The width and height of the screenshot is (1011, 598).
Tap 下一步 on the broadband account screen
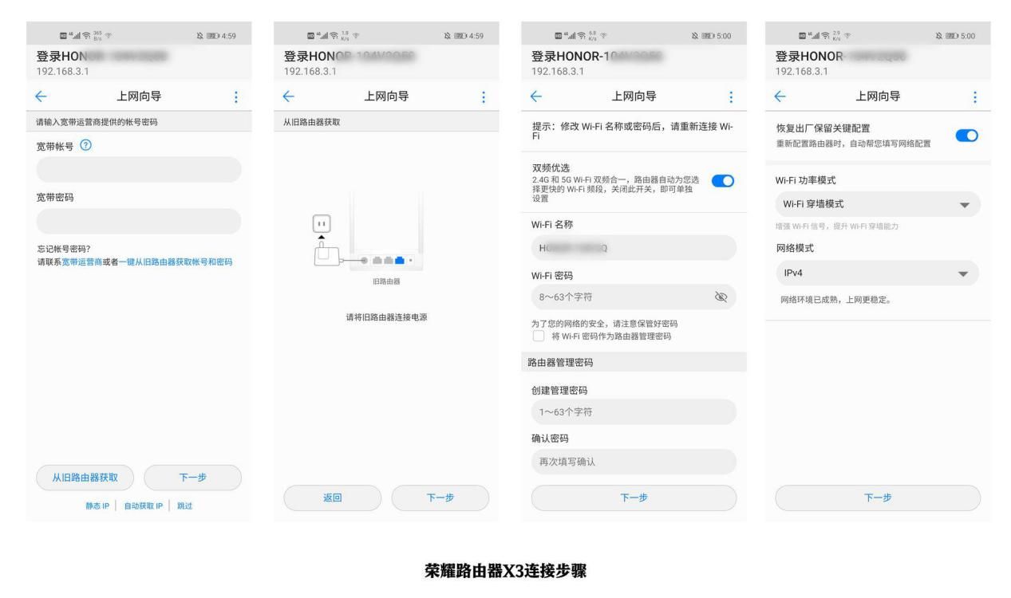pos(192,478)
